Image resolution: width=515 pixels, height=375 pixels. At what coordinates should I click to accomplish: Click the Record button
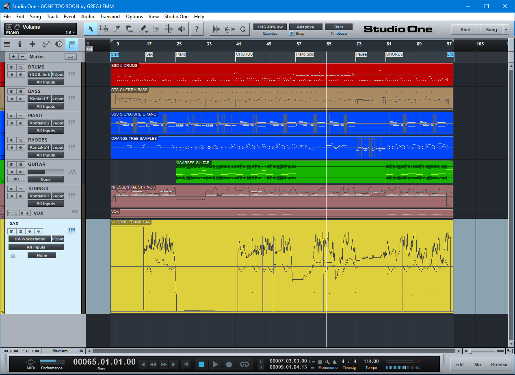(229, 364)
